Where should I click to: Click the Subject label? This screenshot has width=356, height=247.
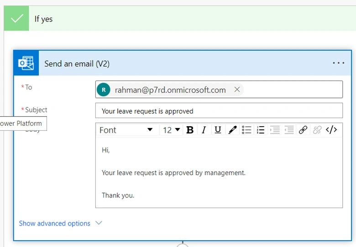(x=36, y=110)
